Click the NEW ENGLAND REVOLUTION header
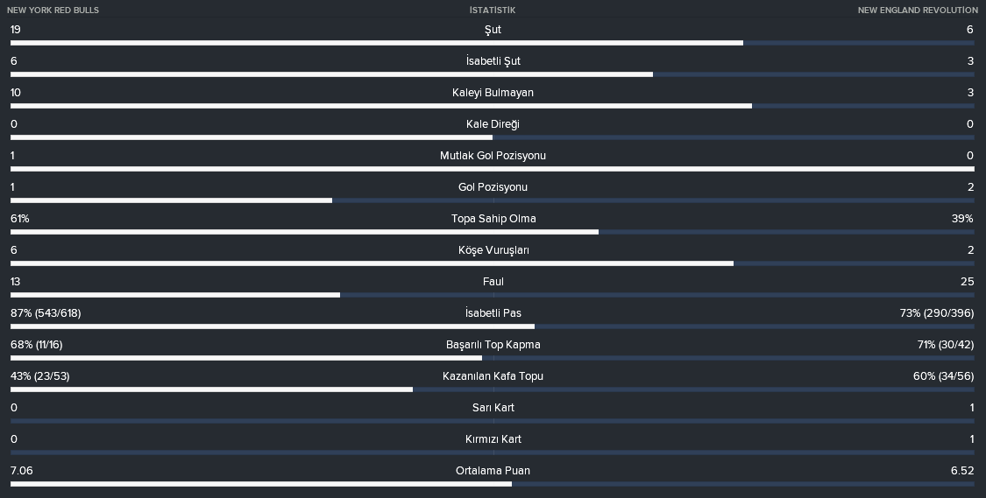This screenshot has height=498, width=986. pos(918,10)
